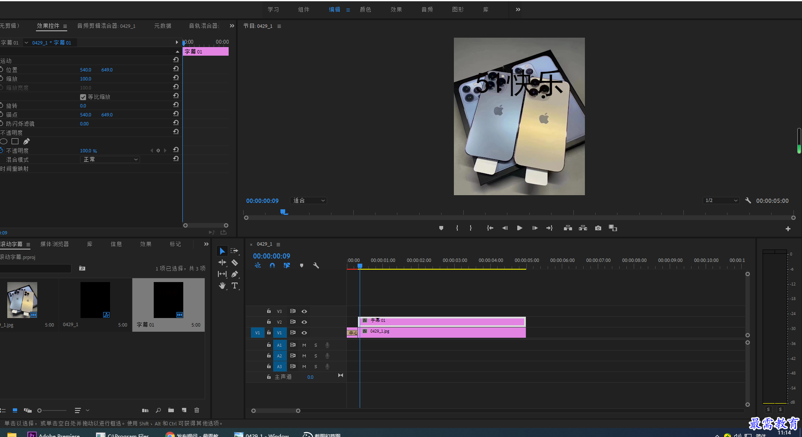Open blend mode dropdown showing 正常
Viewport: 802px width, 437px height.
[110, 159]
